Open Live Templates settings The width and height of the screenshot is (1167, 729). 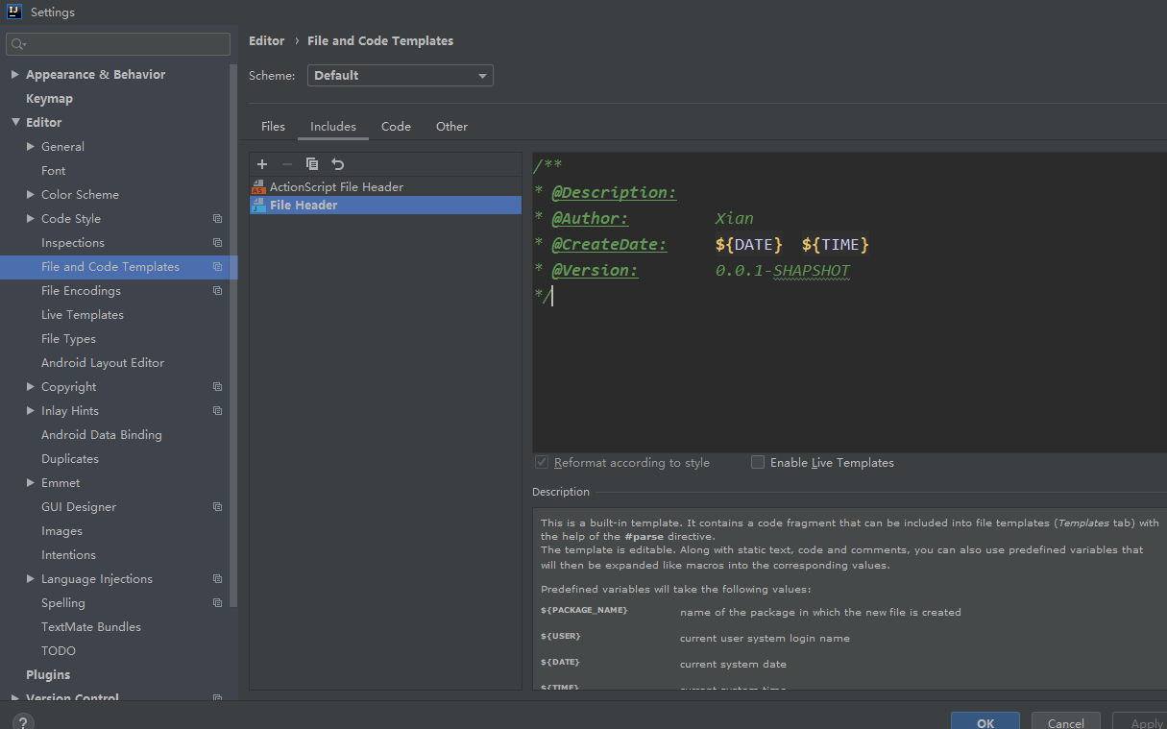coord(83,315)
